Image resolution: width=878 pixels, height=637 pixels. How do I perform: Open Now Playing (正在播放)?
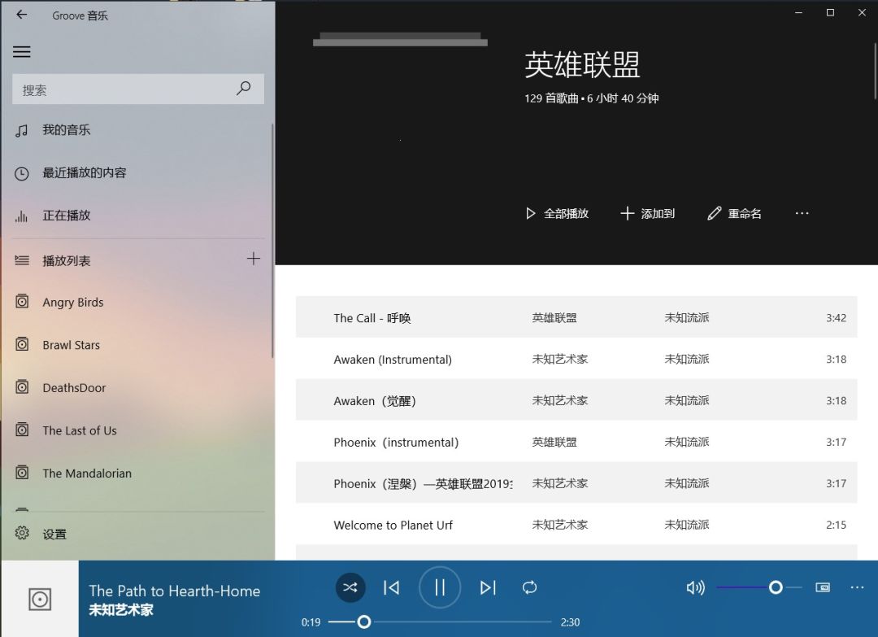pos(137,216)
